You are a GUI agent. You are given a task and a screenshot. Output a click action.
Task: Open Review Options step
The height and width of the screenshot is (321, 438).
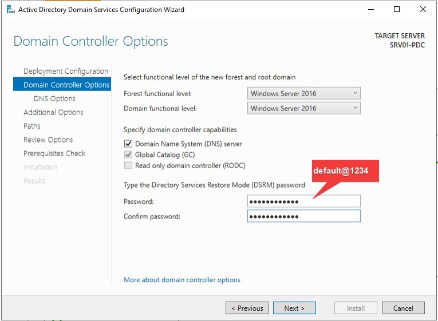pos(48,140)
